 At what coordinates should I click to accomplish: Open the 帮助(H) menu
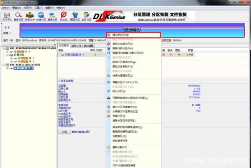61,8
